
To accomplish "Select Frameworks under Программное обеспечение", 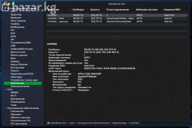I will (x=17, y=111).
